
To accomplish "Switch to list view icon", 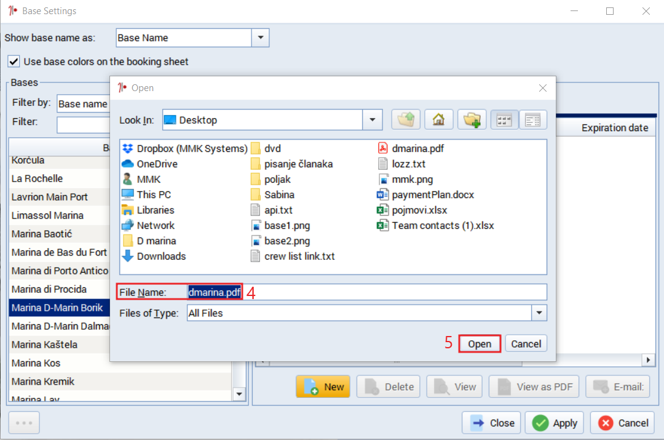I will pyautogui.click(x=504, y=120).
